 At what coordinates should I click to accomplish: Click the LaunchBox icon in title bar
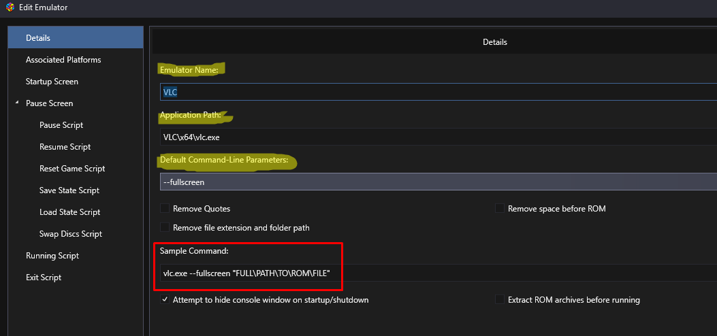[10, 7]
